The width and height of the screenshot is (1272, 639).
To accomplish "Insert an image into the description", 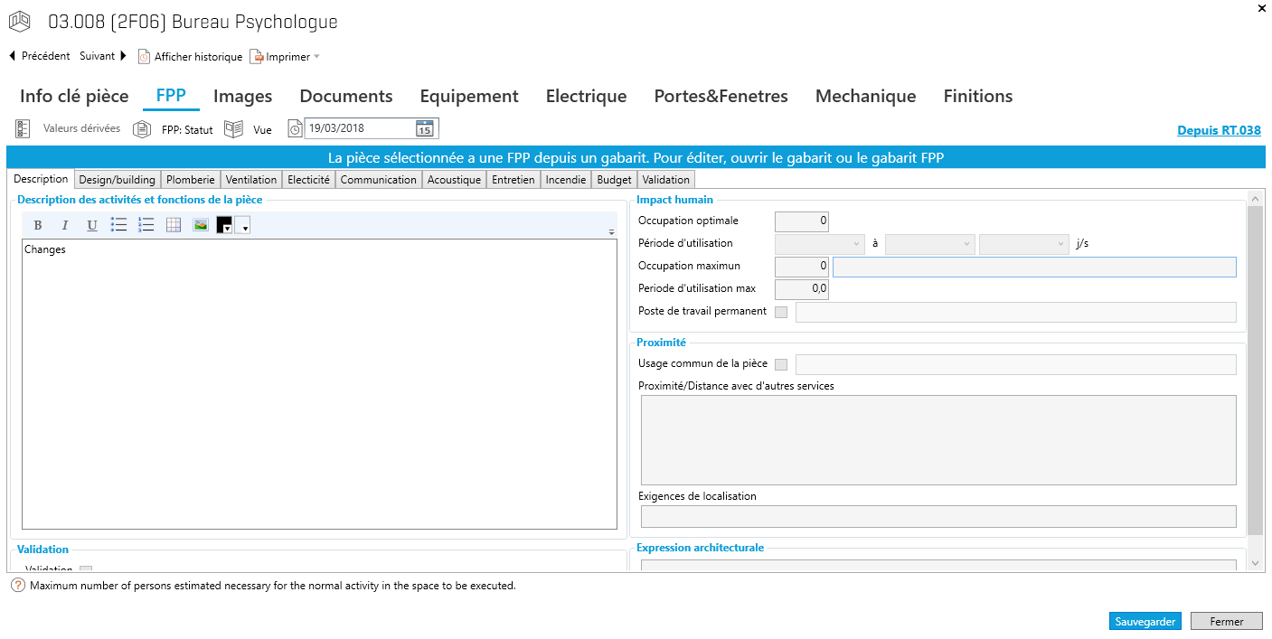I will [x=201, y=225].
